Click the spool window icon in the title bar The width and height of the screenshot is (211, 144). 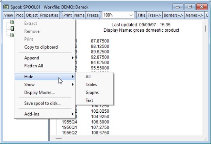click(5, 7)
